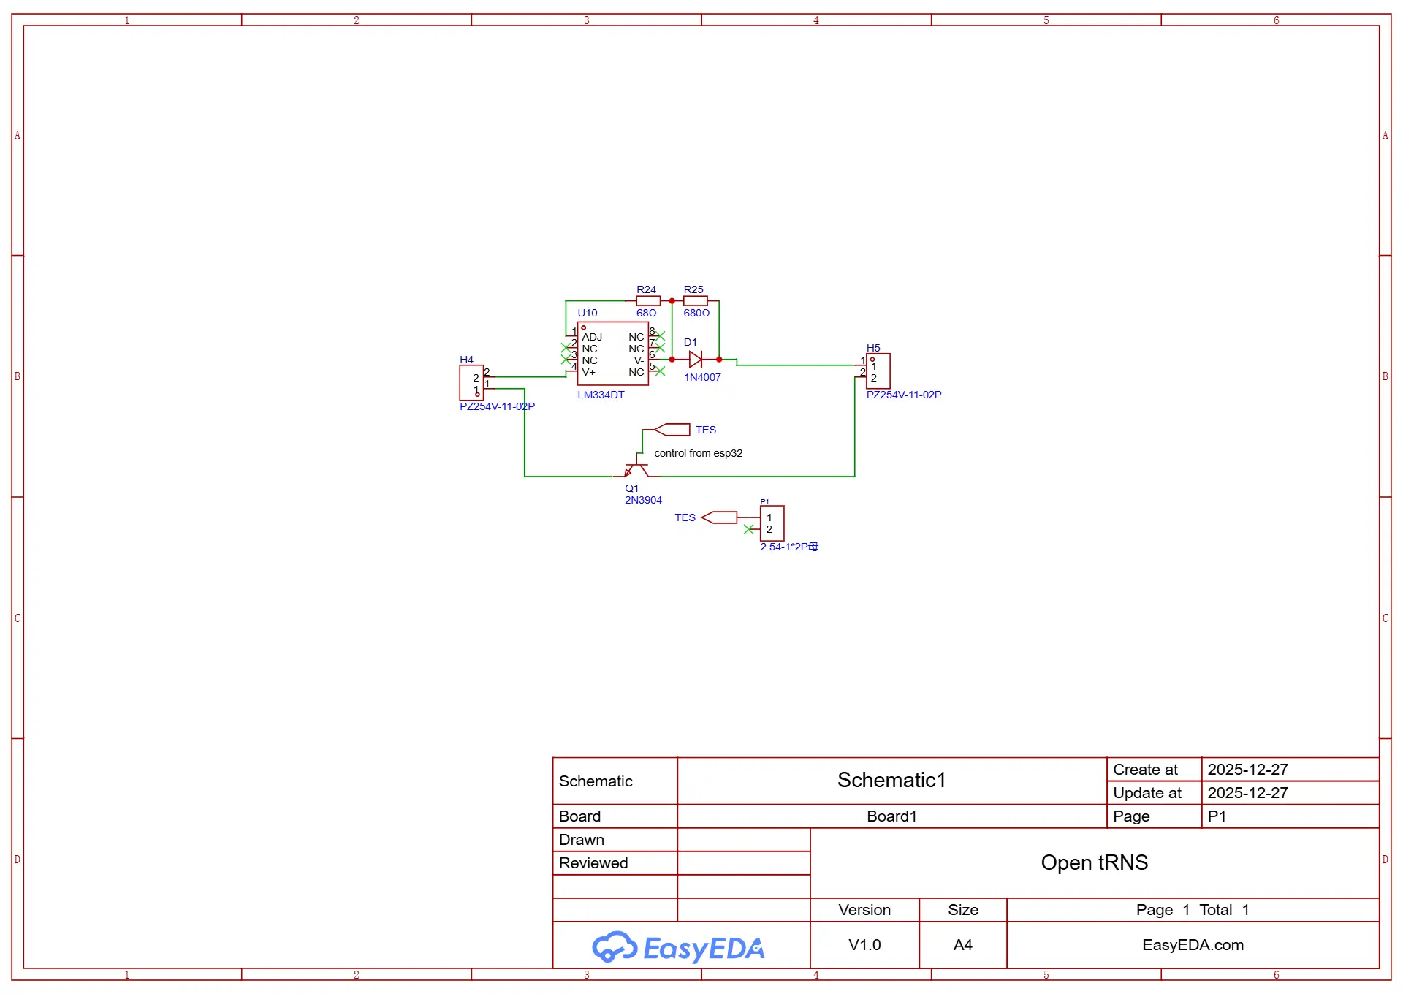Click the Reviewed field label
The height and width of the screenshot is (994, 1403).
tap(593, 862)
